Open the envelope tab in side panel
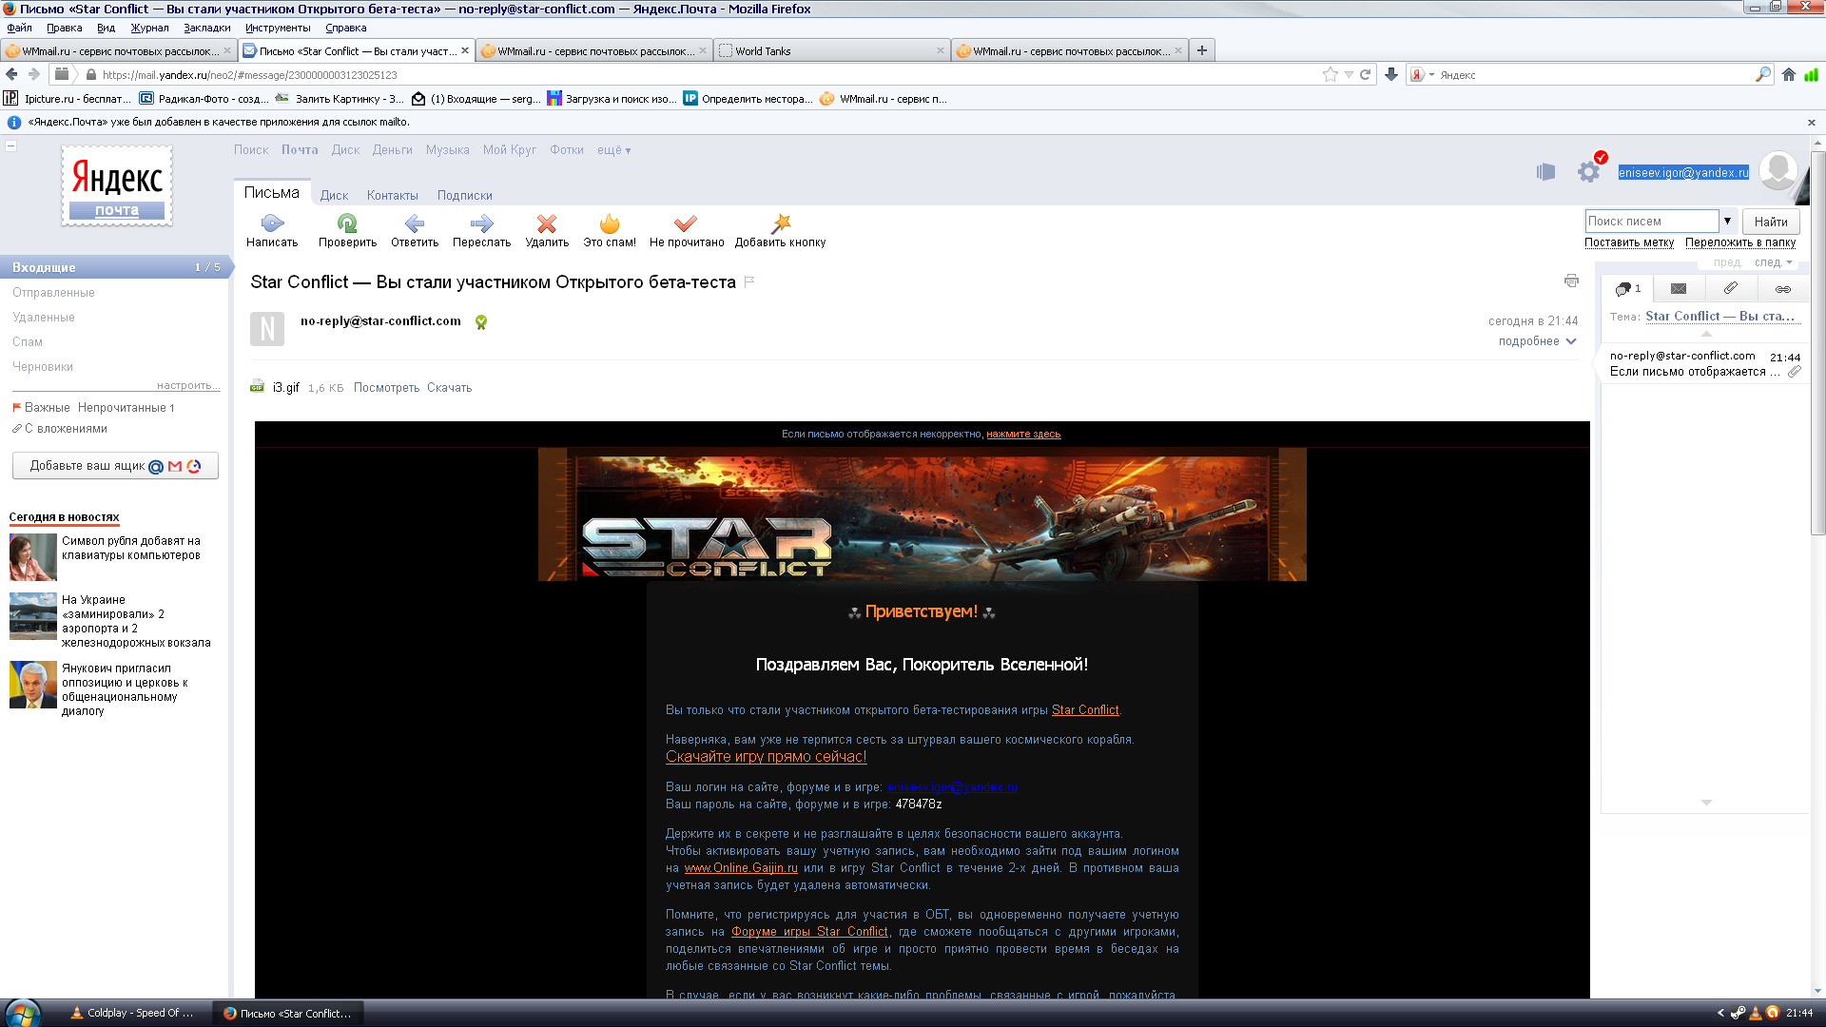 pos(1679,288)
